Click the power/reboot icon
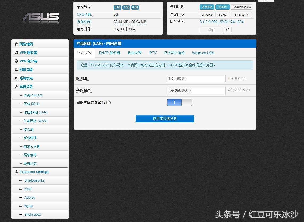 (x=228, y=30)
